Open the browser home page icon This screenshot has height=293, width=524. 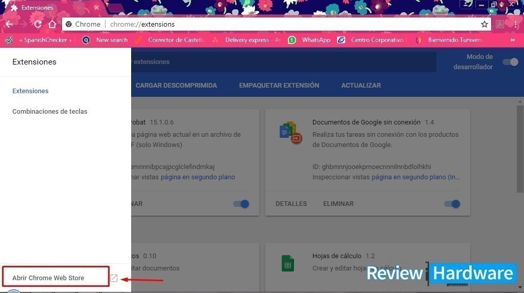coord(52,24)
